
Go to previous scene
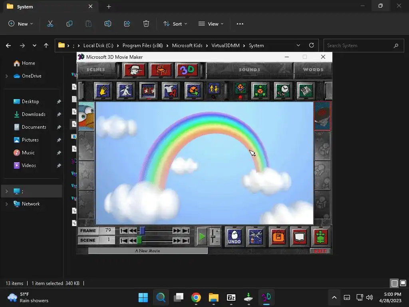pyautogui.click(x=133, y=240)
